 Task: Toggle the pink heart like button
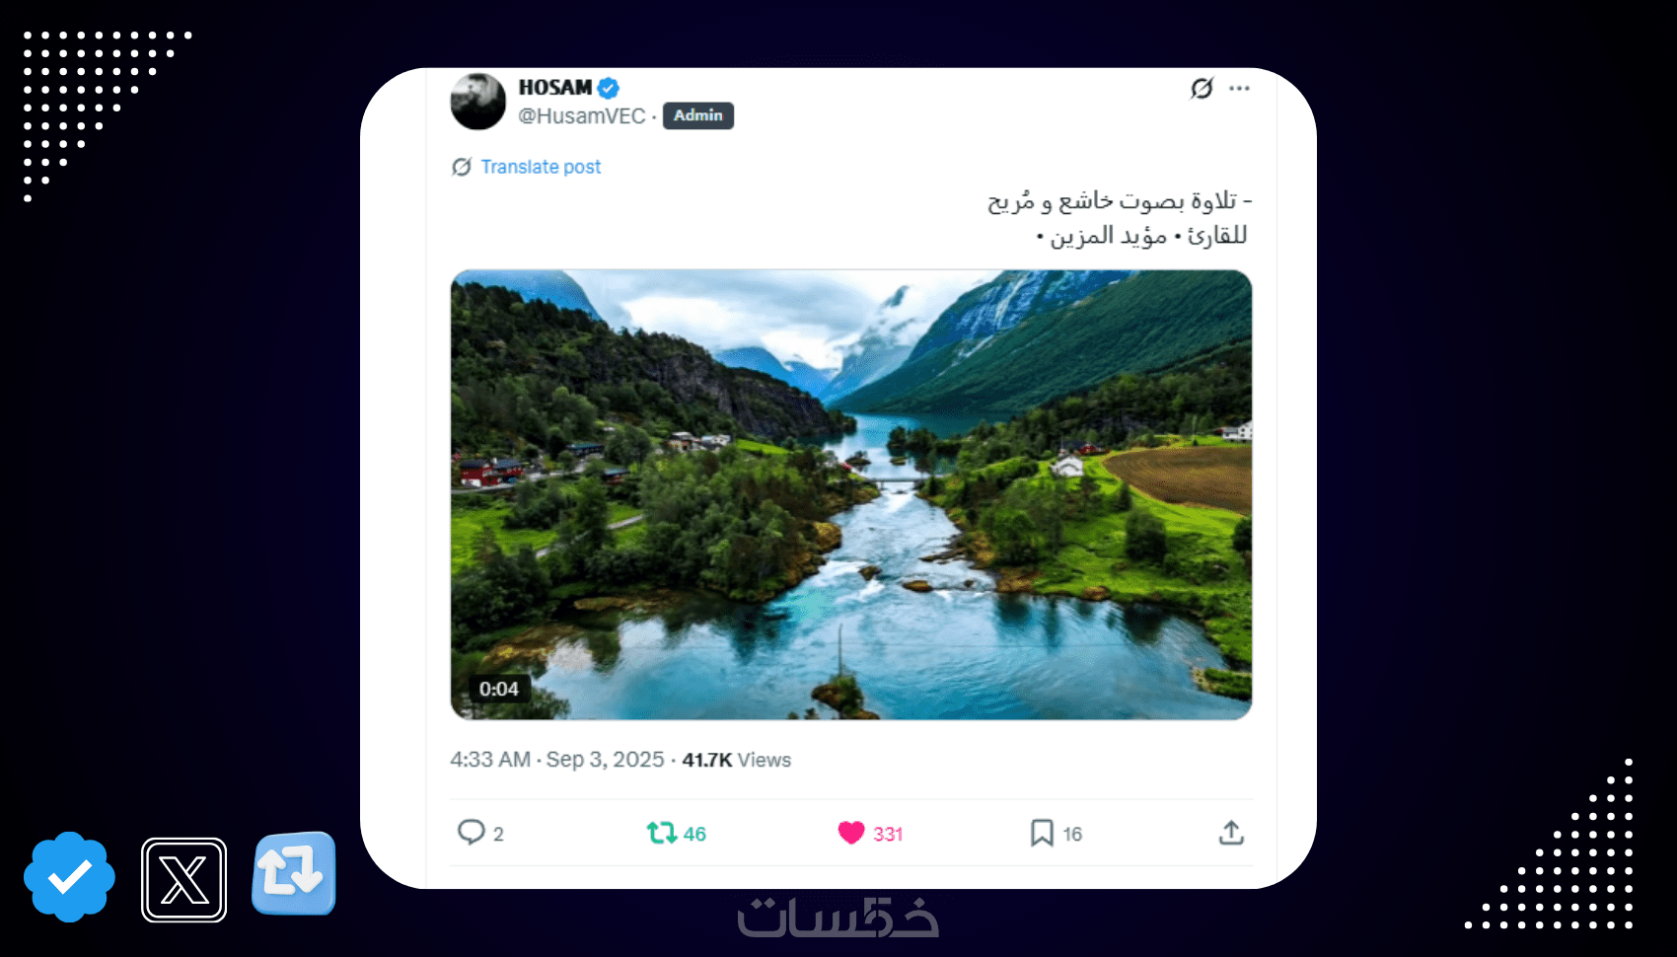click(851, 833)
